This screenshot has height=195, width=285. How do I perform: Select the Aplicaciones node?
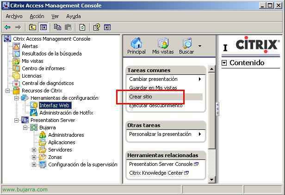click(62, 142)
